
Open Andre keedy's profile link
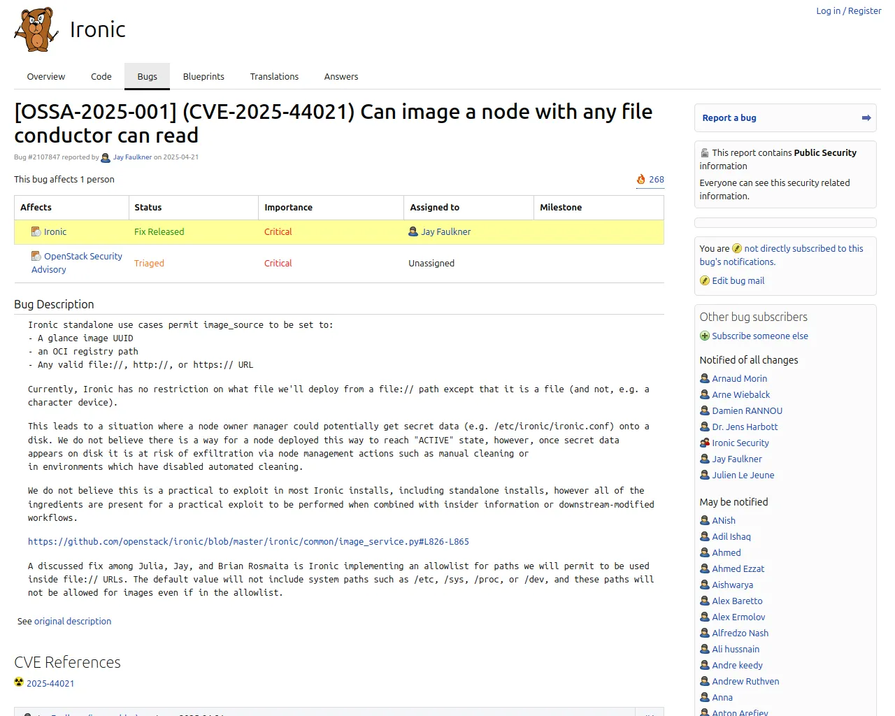(x=738, y=666)
